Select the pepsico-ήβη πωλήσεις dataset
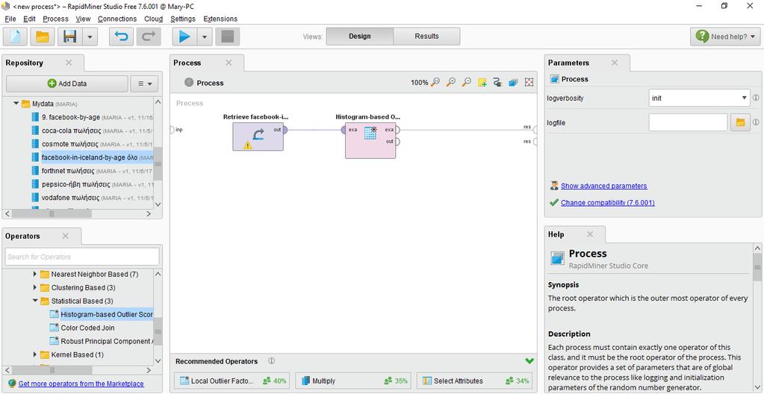Image resolution: width=764 pixels, height=394 pixels. [92, 184]
